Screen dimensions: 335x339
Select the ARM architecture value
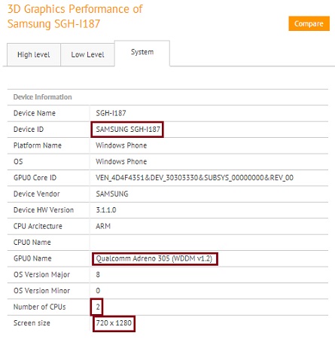click(x=103, y=226)
